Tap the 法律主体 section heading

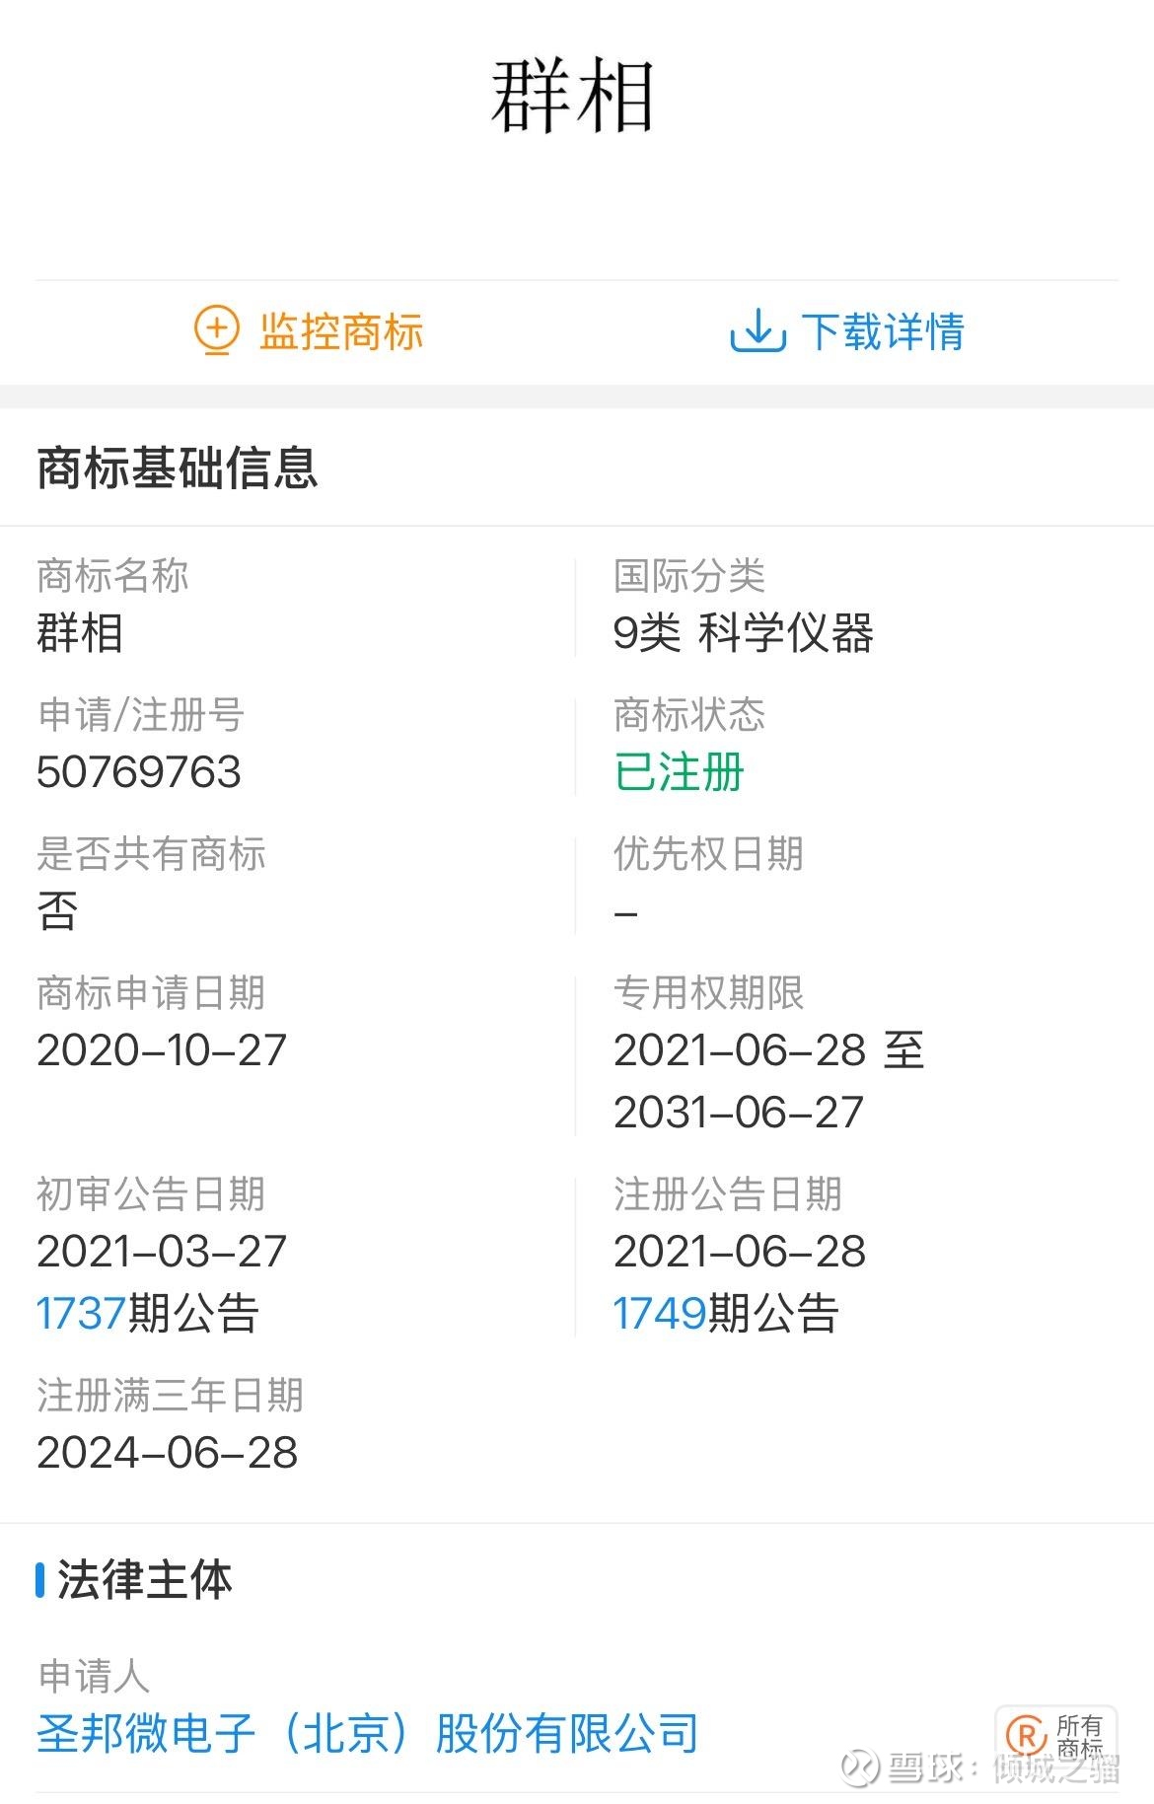[x=144, y=1580]
